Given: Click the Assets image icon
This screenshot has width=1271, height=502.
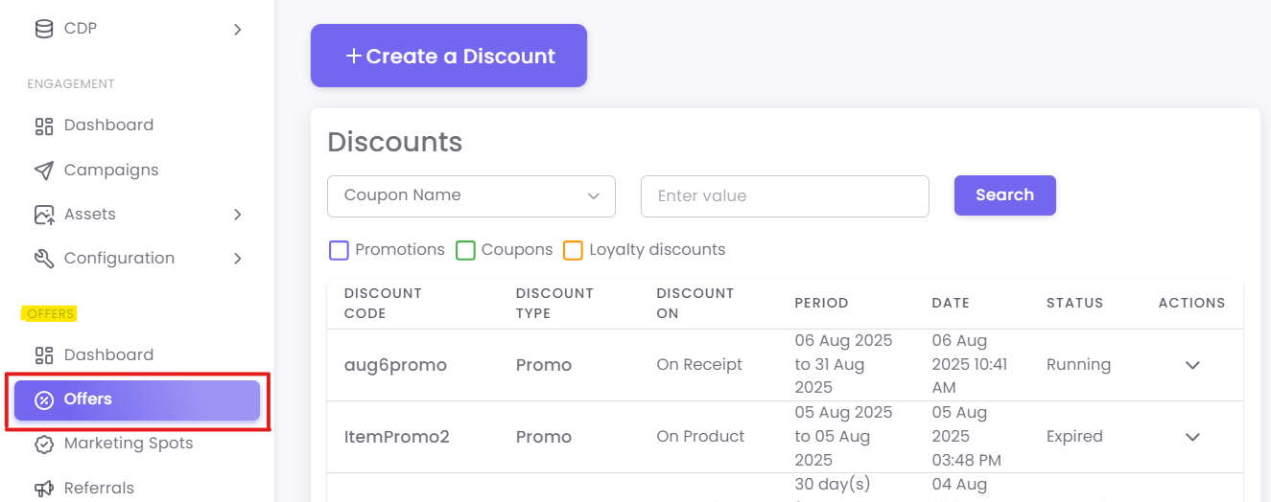Looking at the screenshot, I should pyautogui.click(x=44, y=215).
